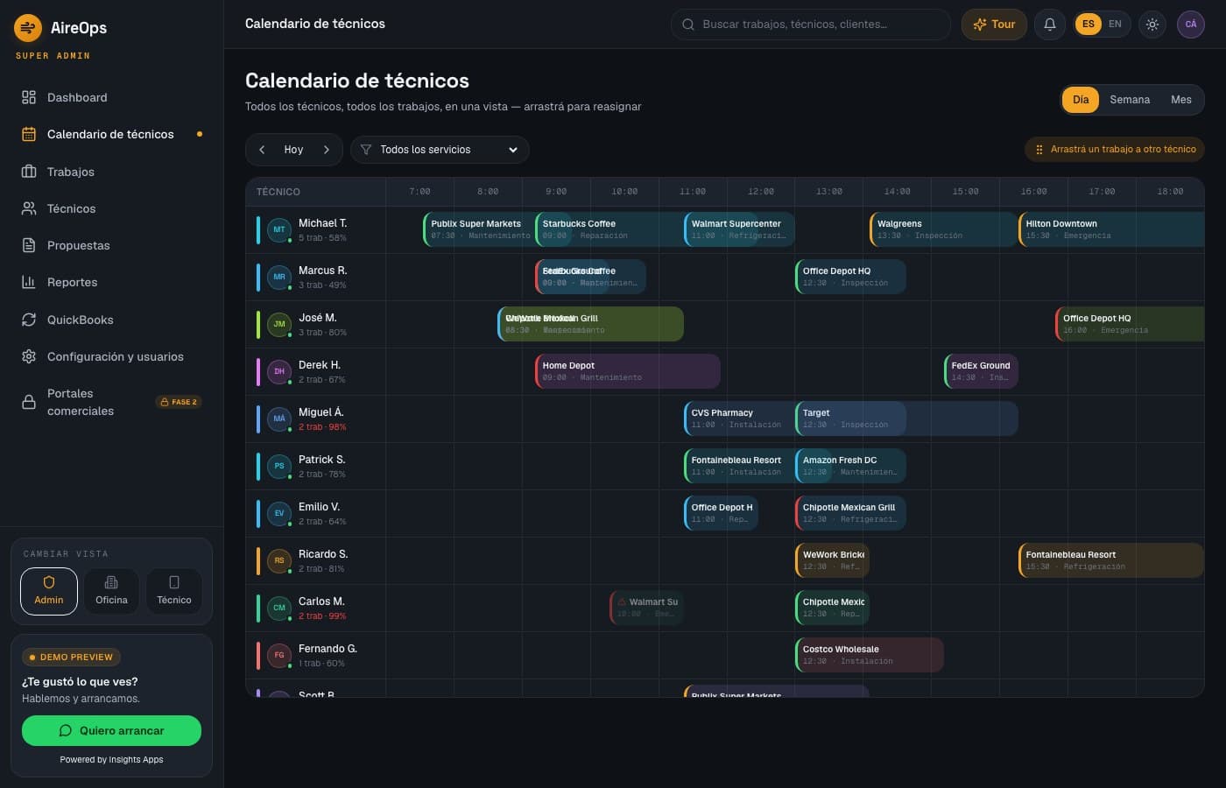Open the CA user avatar menu
Viewport: 1226px width, 788px height.
pos(1191,25)
